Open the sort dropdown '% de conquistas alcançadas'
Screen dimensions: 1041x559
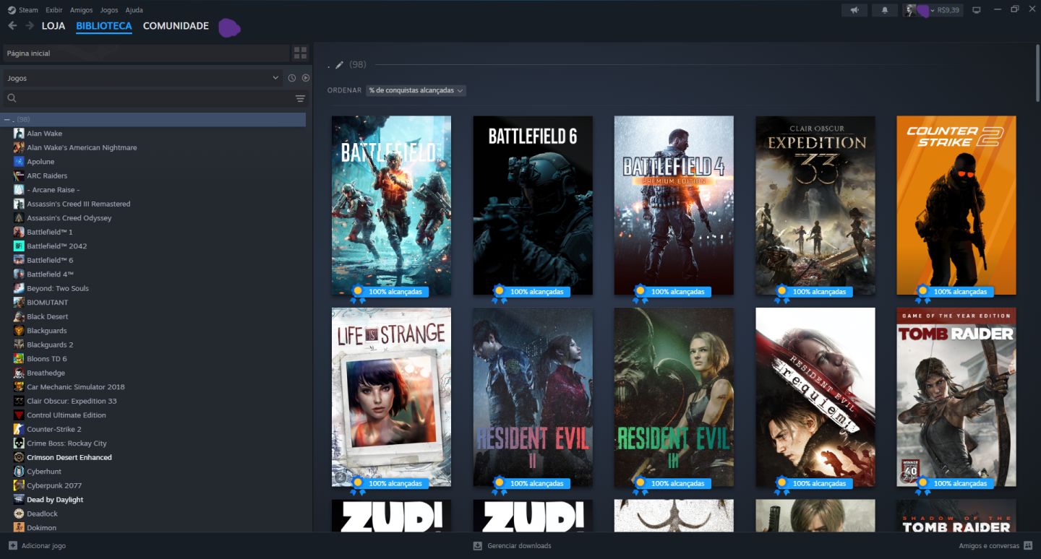pyautogui.click(x=416, y=90)
